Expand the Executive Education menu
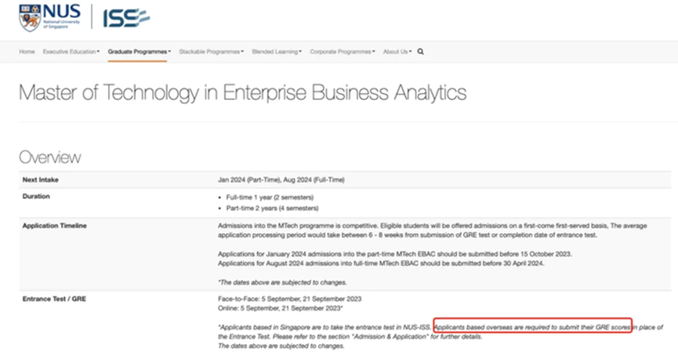 pyautogui.click(x=71, y=52)
